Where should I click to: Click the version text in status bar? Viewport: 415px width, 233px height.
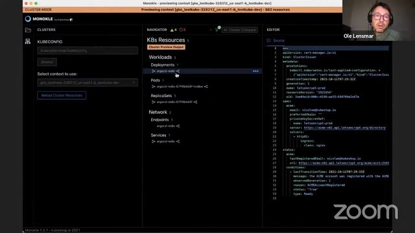[53, 230]
